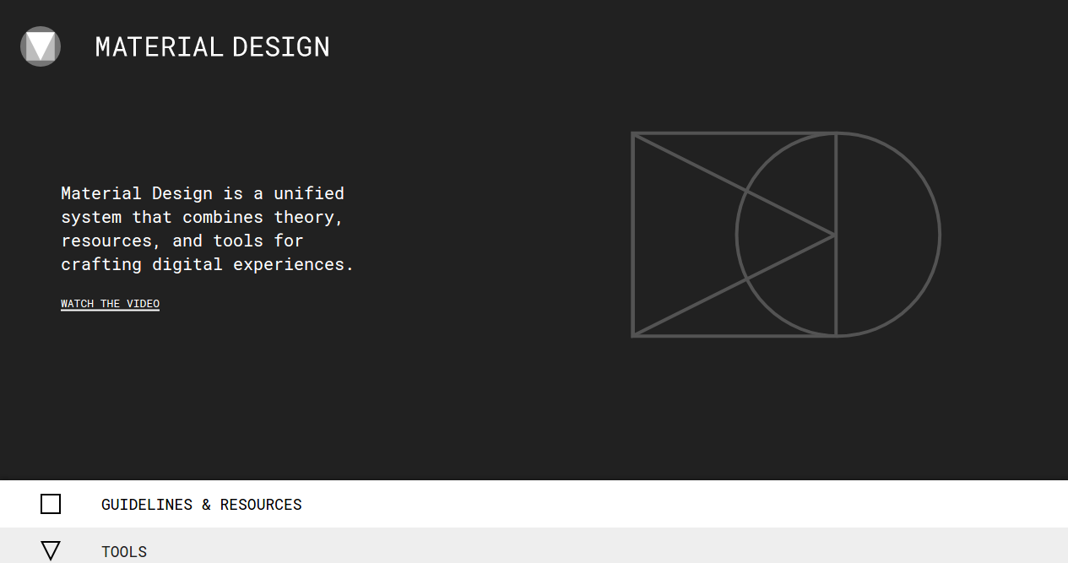Click the word "DESIGN" in the header title
This screenshot has height=563, width=1068.
tap(281, 47)
